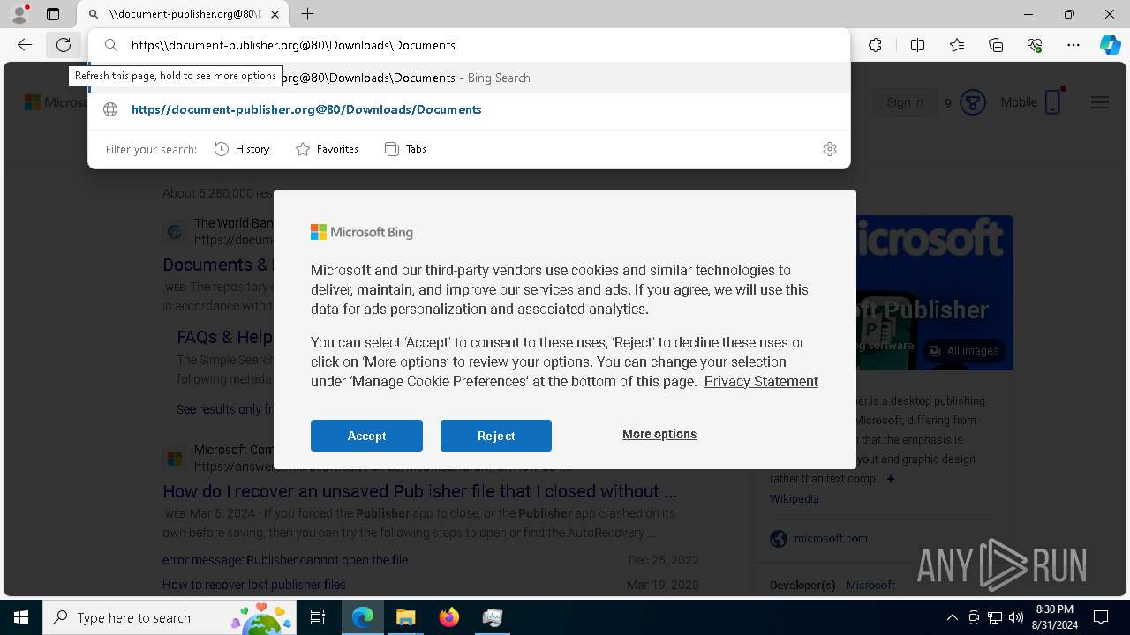Open 'How to recover lost publisher files'

pos(254,585)
